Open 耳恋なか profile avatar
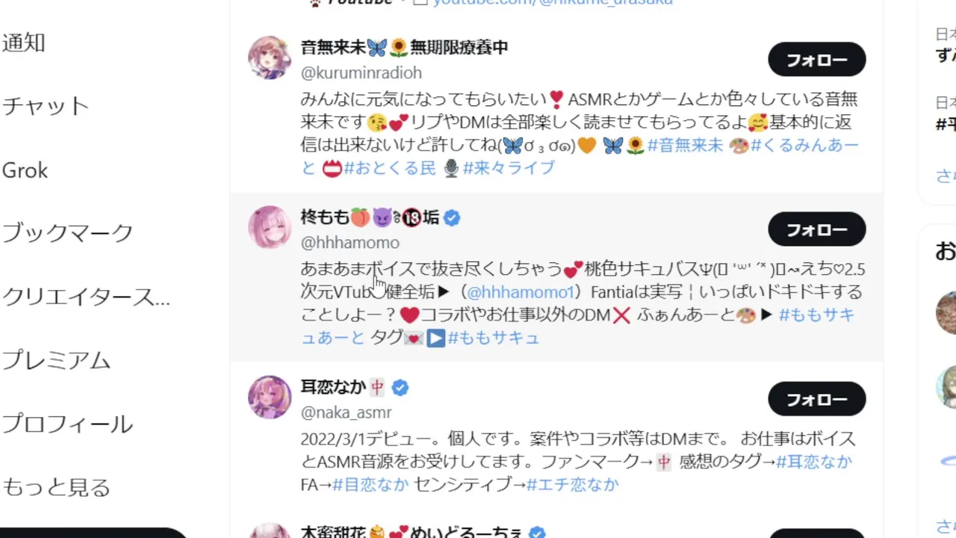 (270, 397)
